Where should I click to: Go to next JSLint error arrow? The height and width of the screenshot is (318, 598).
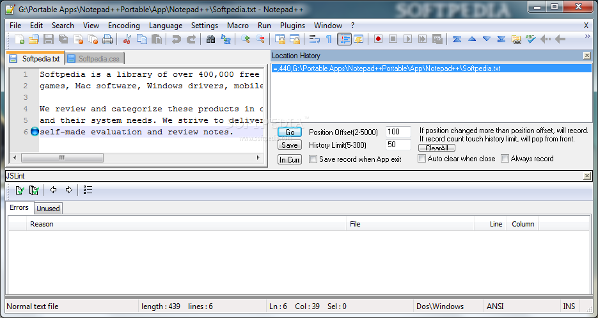[x=68, y=190]
